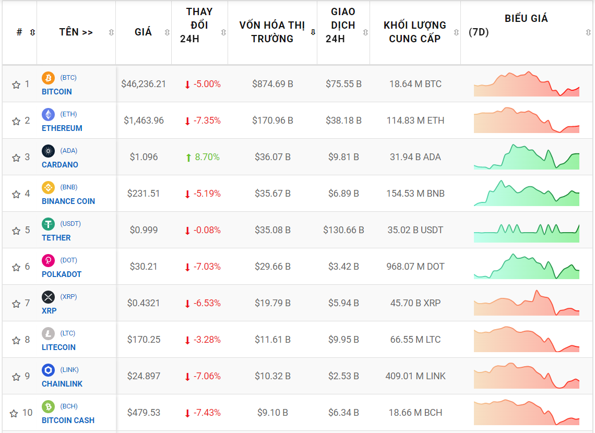Open XRP's 7-day price chart
Screen dimensions: 595x433
526,303
